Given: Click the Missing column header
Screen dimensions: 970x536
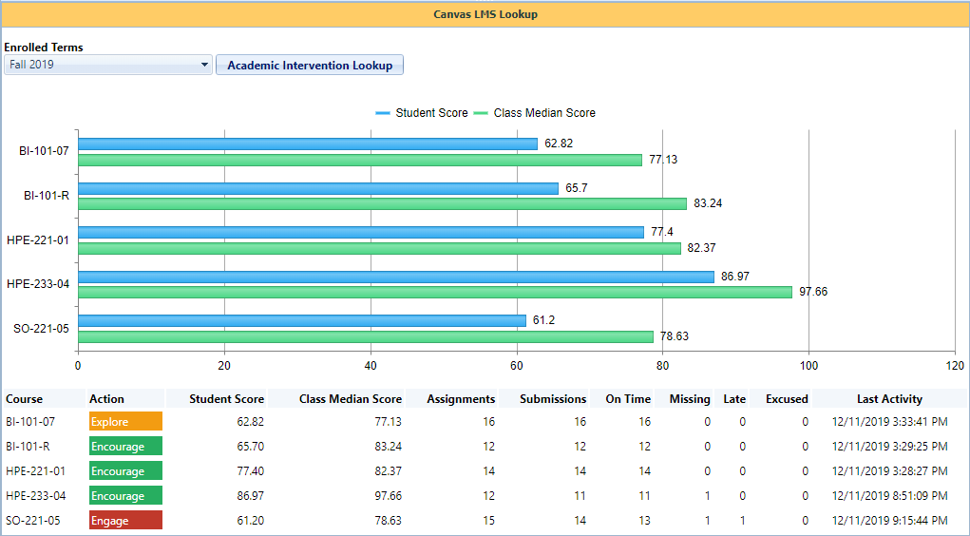Looking at the screenshot, I should click(x=689, y=399).
